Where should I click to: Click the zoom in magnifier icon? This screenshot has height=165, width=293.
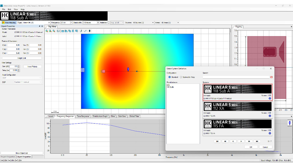(47, 31)
